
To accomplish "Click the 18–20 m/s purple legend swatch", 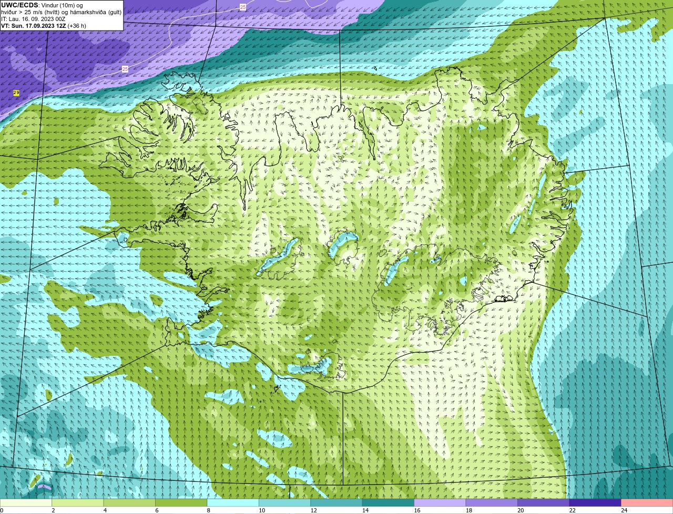I will pos(492,503).
